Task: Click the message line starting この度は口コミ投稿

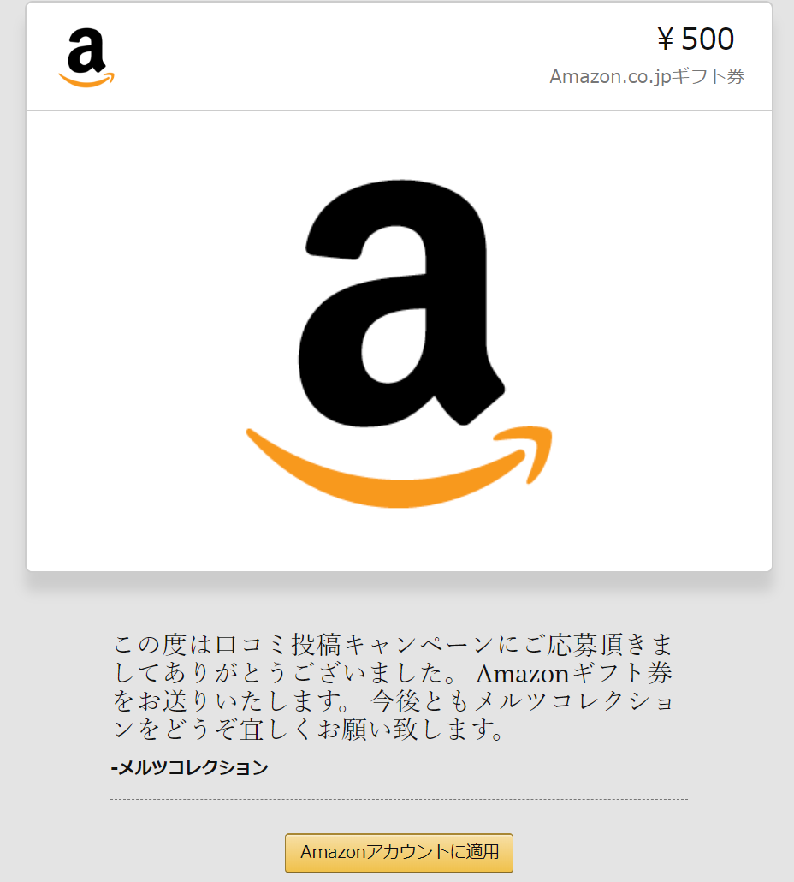Action: (x=394, y=645)
